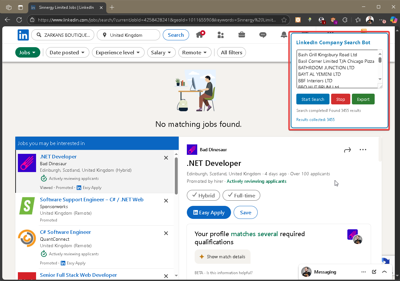Open the Edge workspaces icon
Image resolution: width=400 pixels, height=281 pixels.
click(x=9, y=7)
